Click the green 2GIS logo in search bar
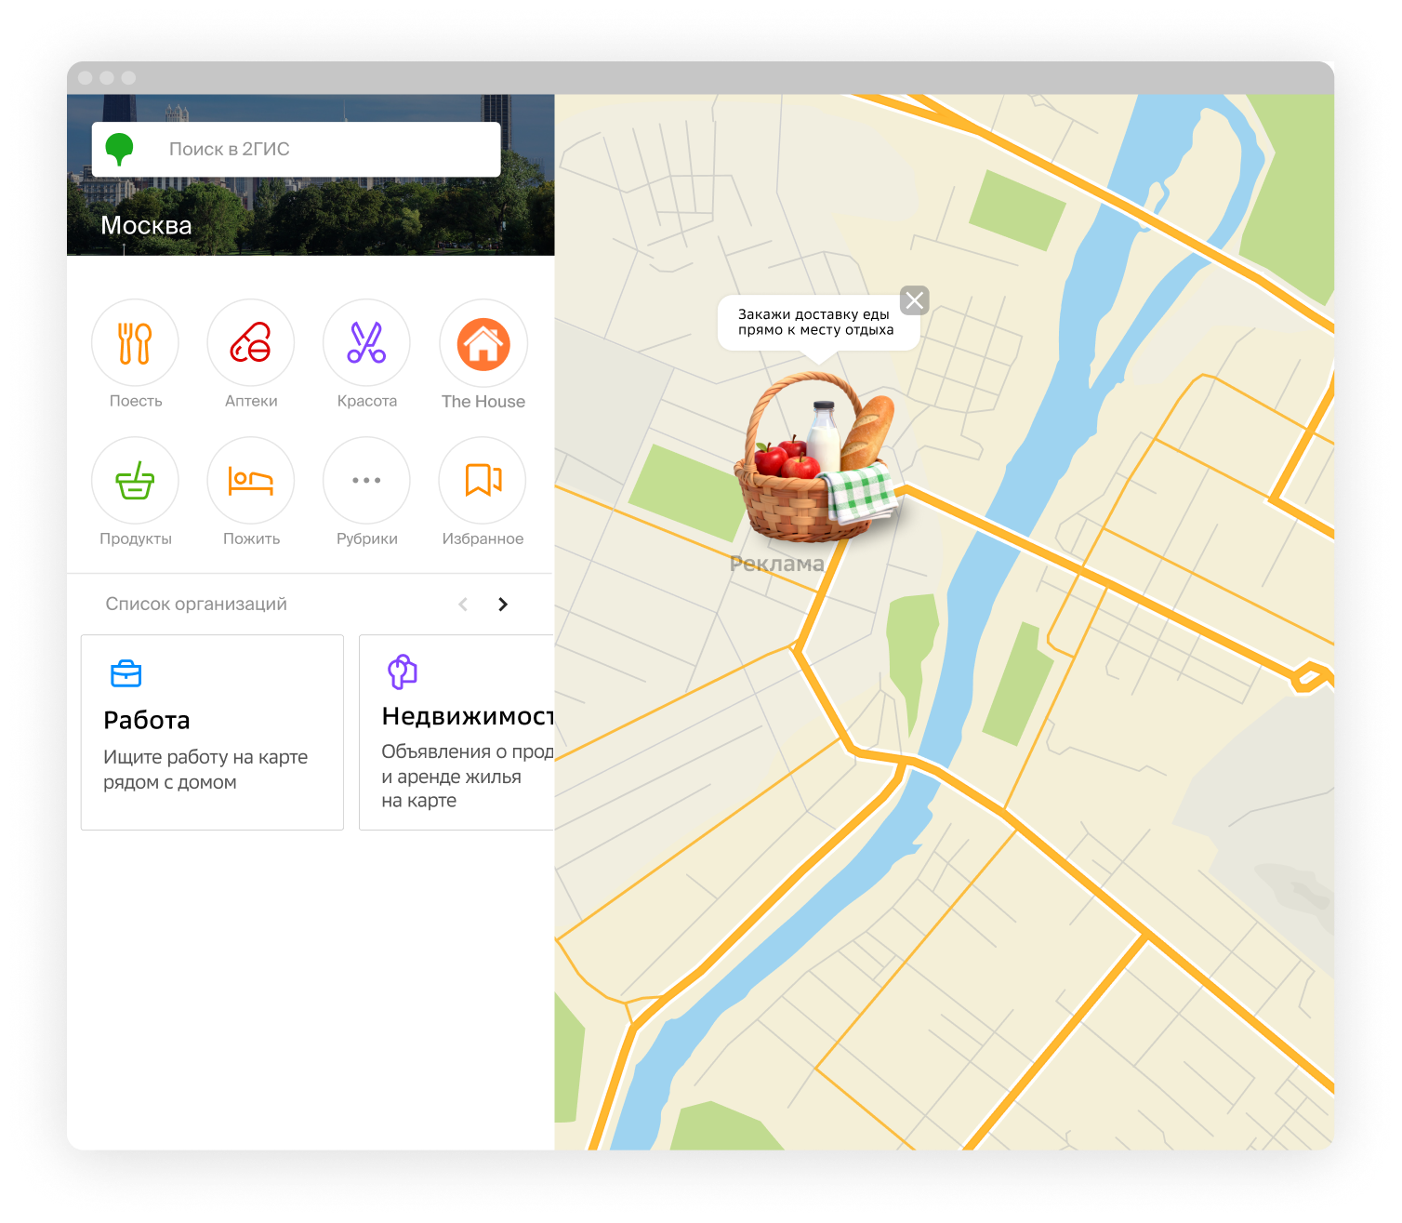The image size is (1402, 1223). pyautogui.click(x=119, y=149)
